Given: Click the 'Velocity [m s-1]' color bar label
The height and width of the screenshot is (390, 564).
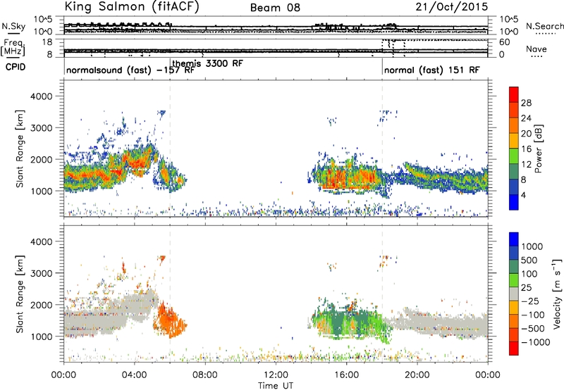Looking at the screenshot, I should click(557, 294).
